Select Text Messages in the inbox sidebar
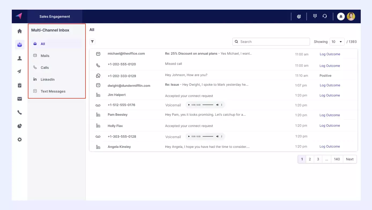This screenshot has height=210, width=372. [x=53, y=91]
